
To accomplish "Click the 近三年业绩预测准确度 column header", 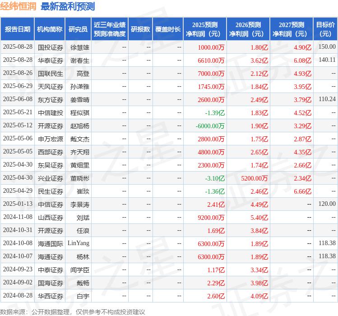I will [x=110, y=29].
